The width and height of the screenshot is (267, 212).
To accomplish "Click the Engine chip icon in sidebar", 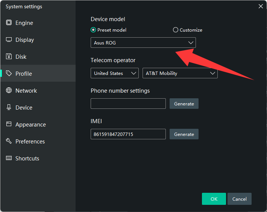I will [x=9, y=23].
